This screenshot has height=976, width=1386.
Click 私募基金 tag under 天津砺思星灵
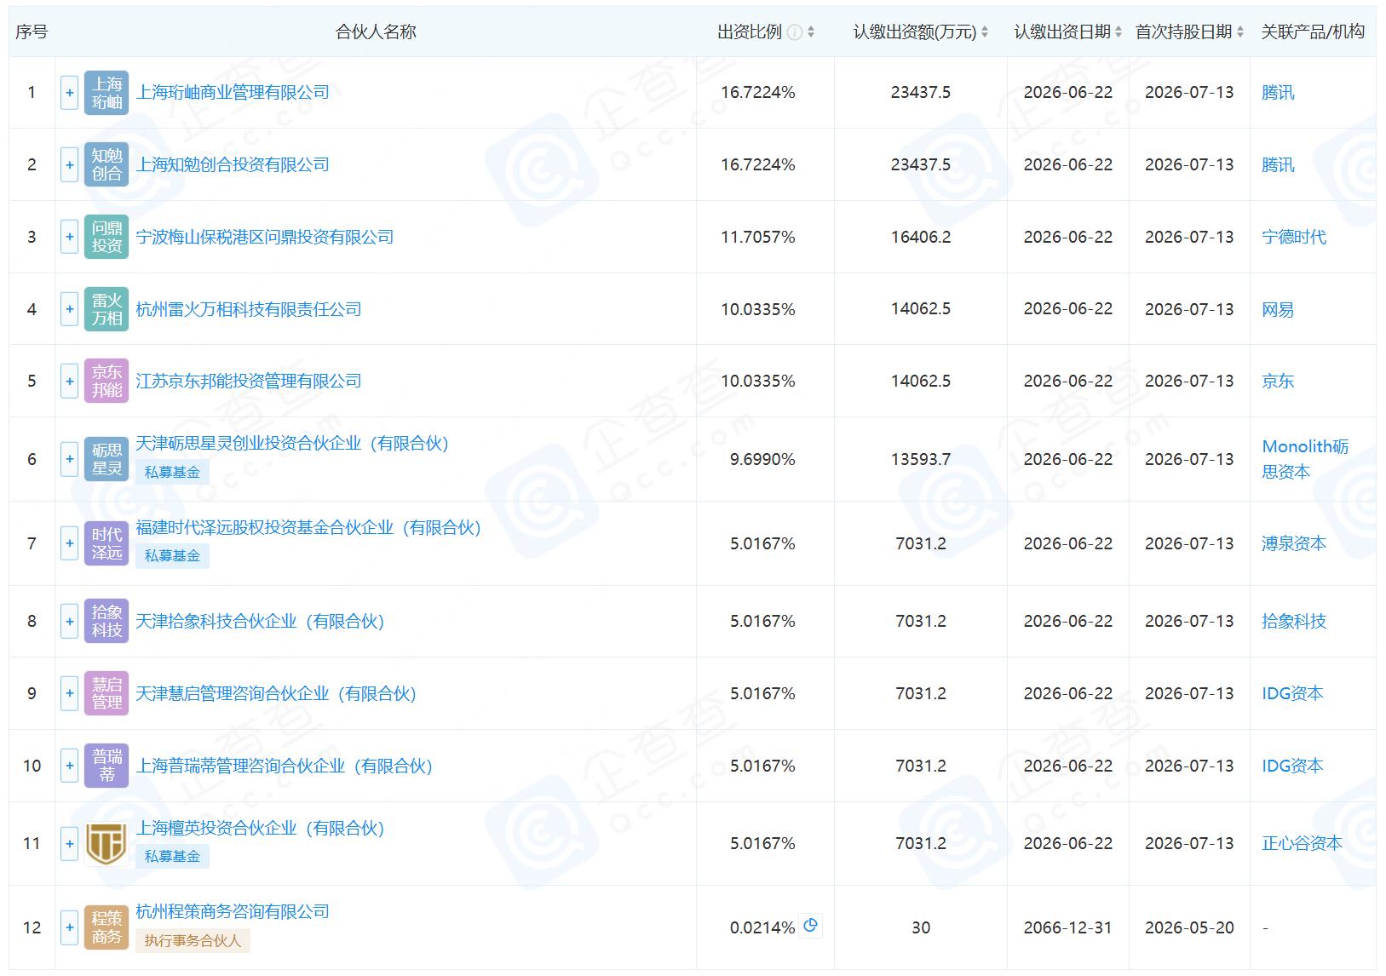(172, 472)
